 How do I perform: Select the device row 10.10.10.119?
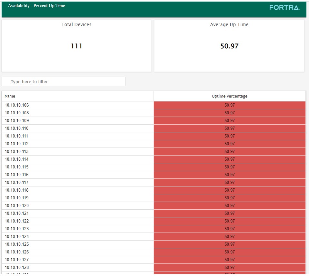pyautogui.click(x=154, y=198)
